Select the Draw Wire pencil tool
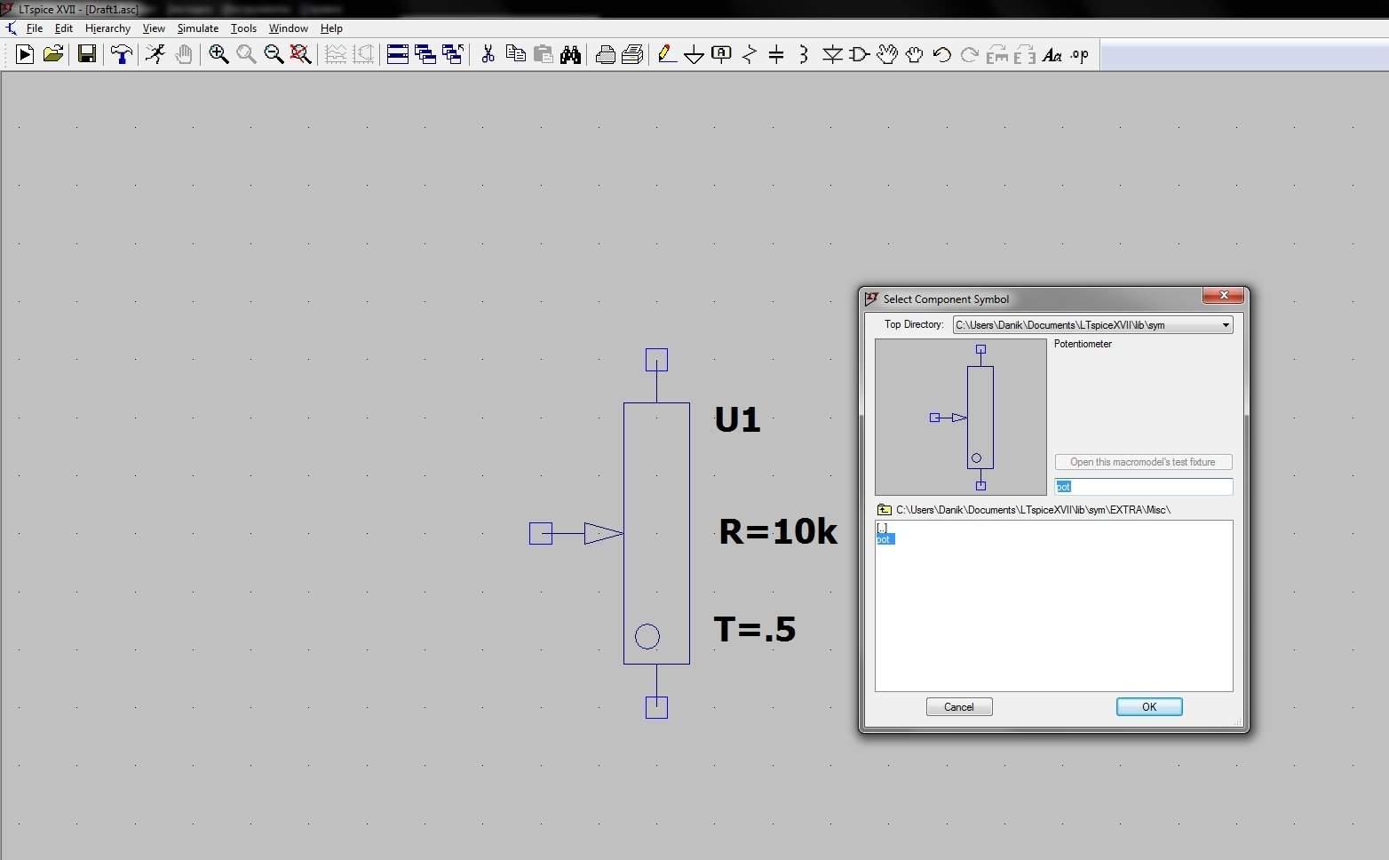 click(x=667, y=55)
